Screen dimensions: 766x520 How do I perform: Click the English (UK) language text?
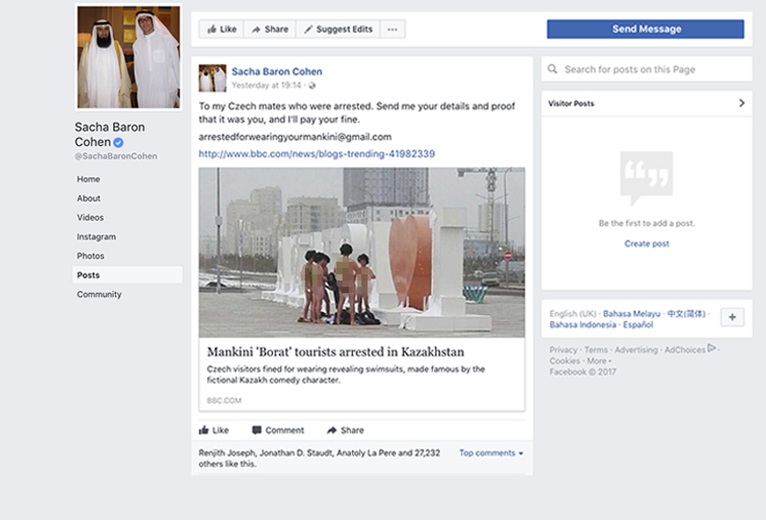pyautogui.click(x=573, y=314)
